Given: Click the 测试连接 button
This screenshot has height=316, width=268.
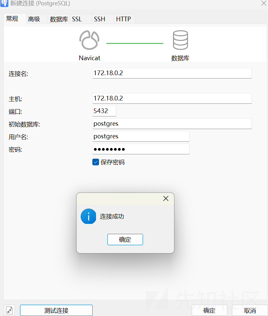Looking at the screenshot, I should pos(56,310).
